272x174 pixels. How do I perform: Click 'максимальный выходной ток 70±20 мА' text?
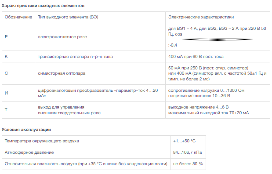208,113
